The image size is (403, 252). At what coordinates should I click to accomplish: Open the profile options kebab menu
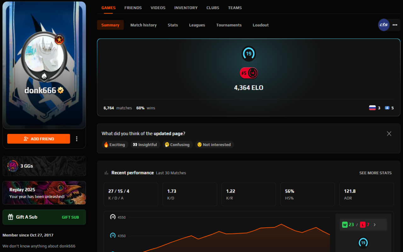[77, 139]
